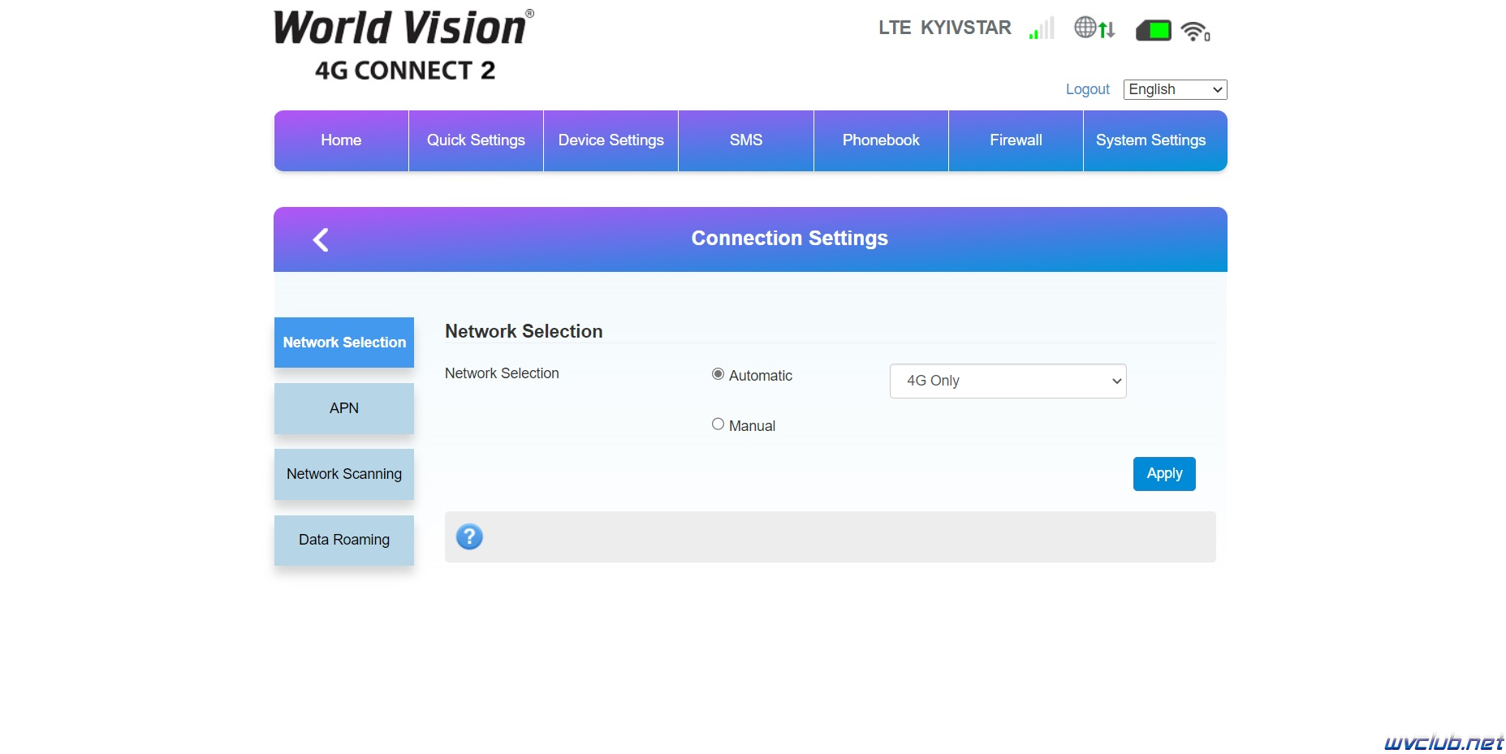The image size is (1506, 754).
Task: Click the back arrow in Connection Settings header
Action: (x=321, y=239)
